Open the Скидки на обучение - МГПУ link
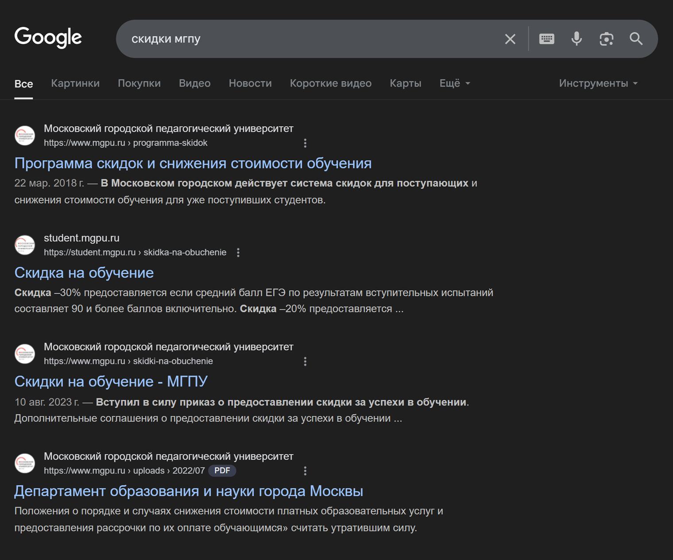Viewport: 673px width, 560px height. (x=111, y=382)
